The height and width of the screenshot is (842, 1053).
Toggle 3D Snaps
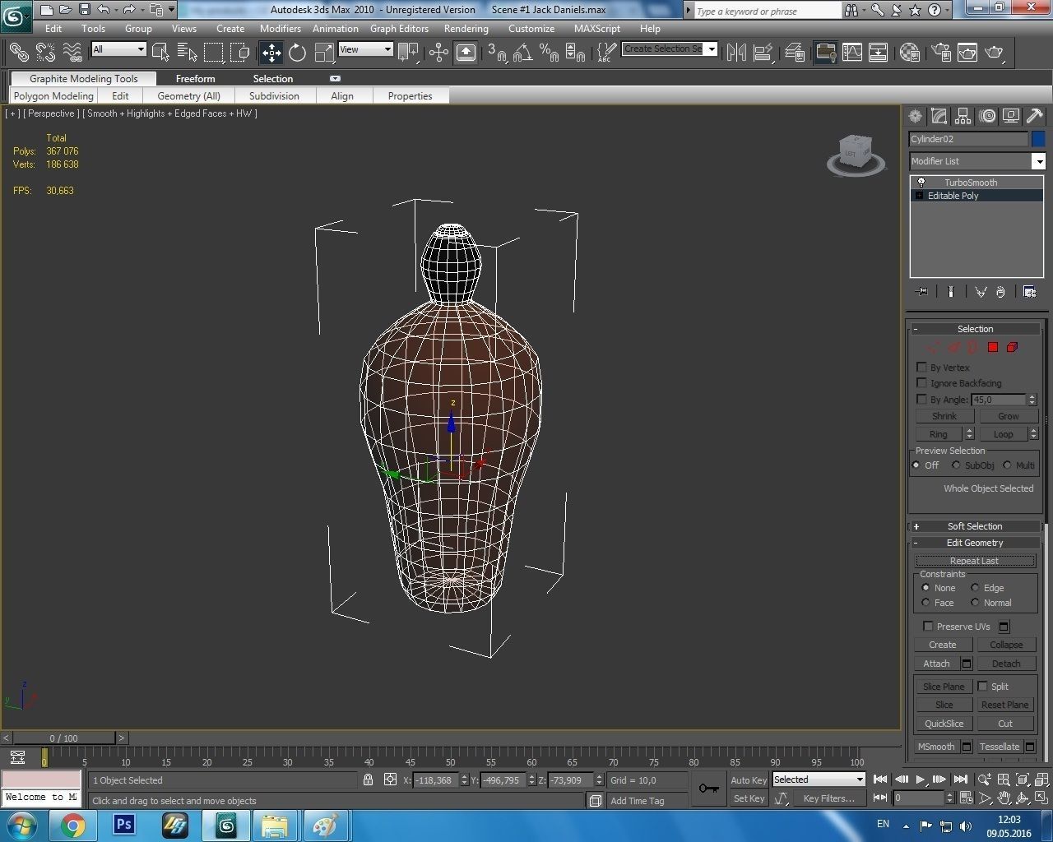(496, 53)
